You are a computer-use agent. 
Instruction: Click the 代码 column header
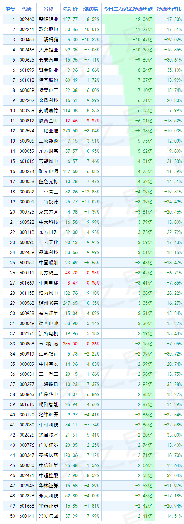point(27,9)
